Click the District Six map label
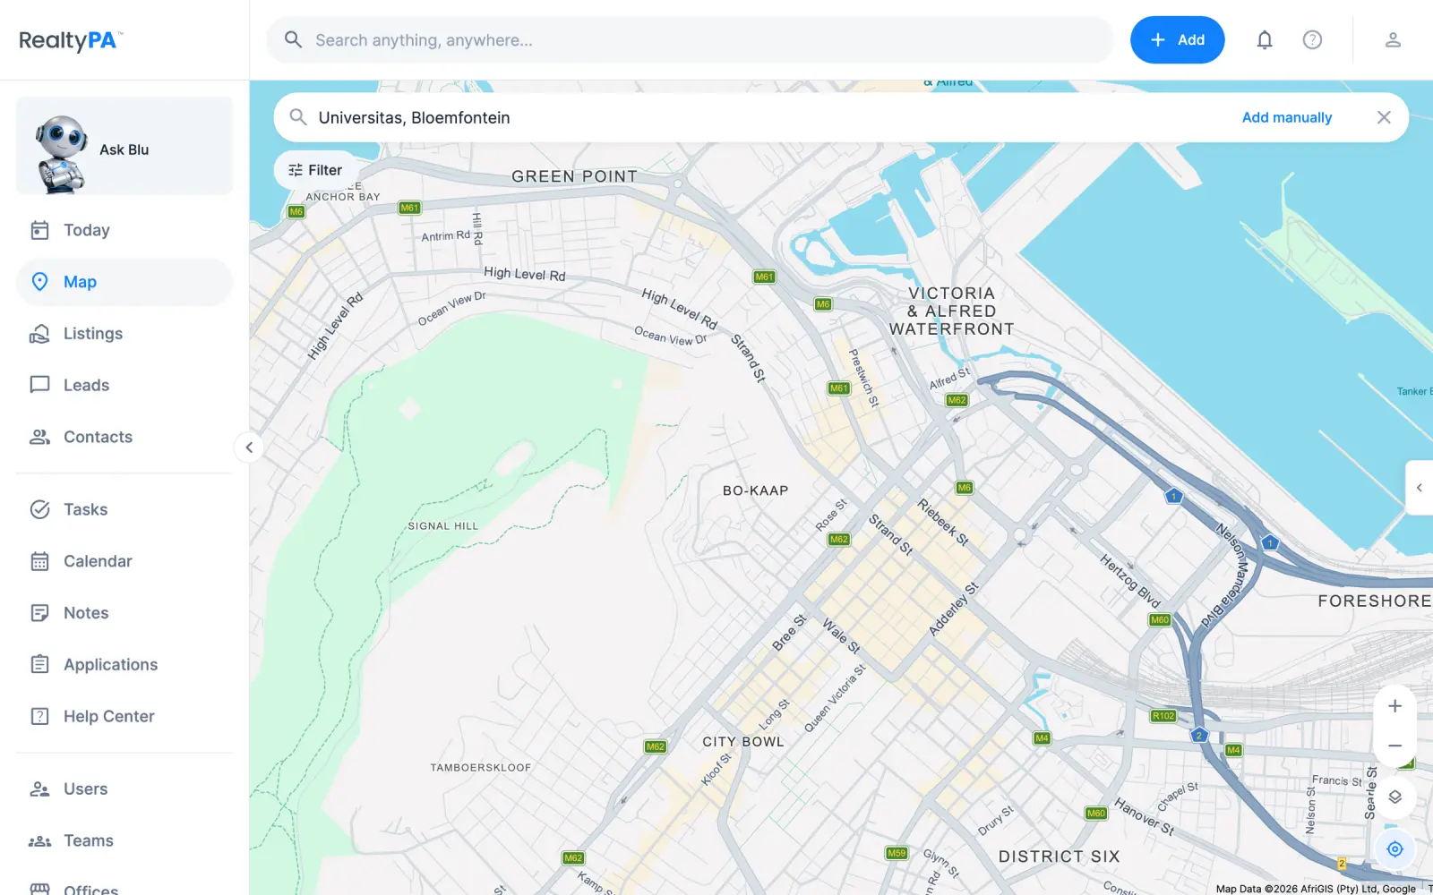The image size is (1433, 895). click(x=1059, y=857)
